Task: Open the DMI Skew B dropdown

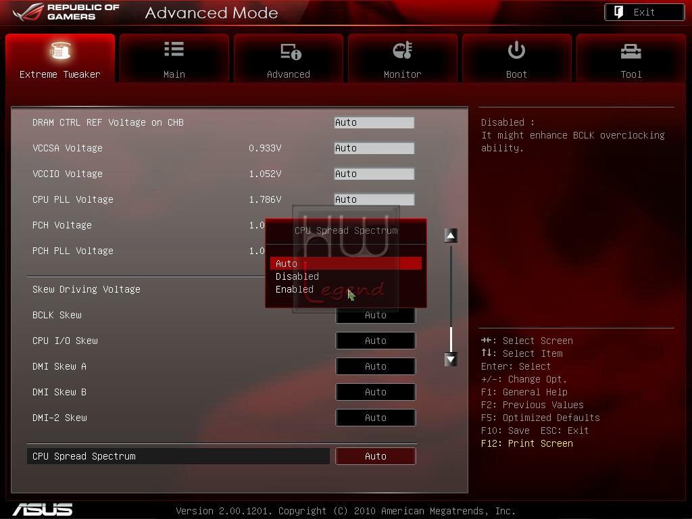Action: click(x=376, y=392)
